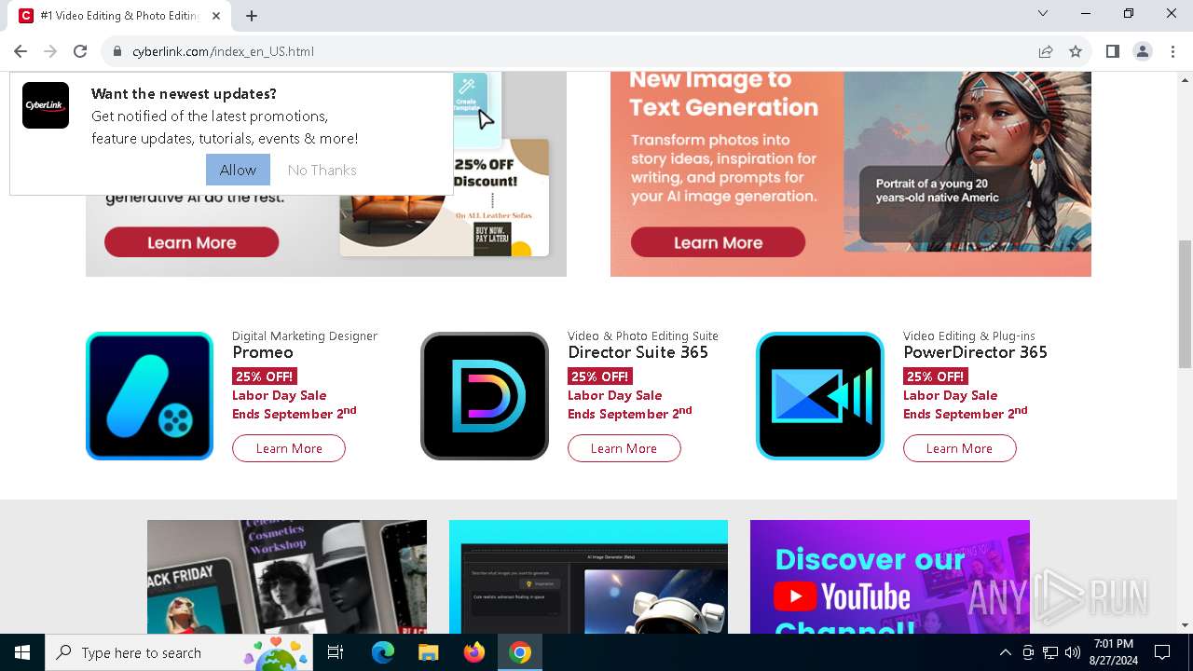
Task: Click the Director Suite 365 title
Action: [x=638, y=352]
